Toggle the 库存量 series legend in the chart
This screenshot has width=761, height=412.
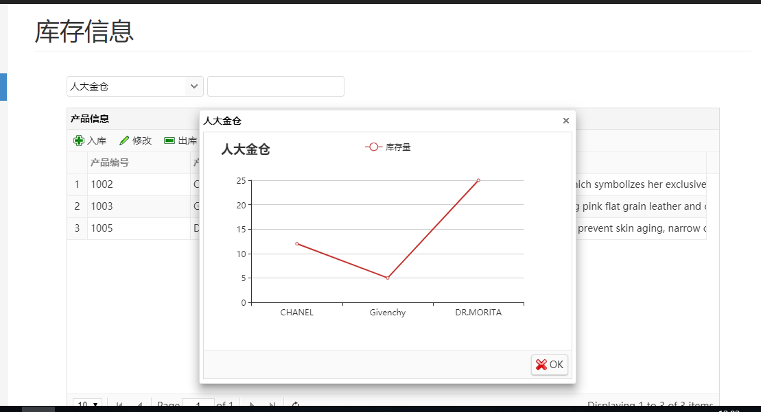coord(388,147)
